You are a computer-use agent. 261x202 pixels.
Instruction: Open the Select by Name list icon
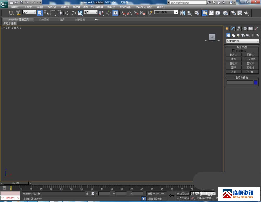point(46,13)
